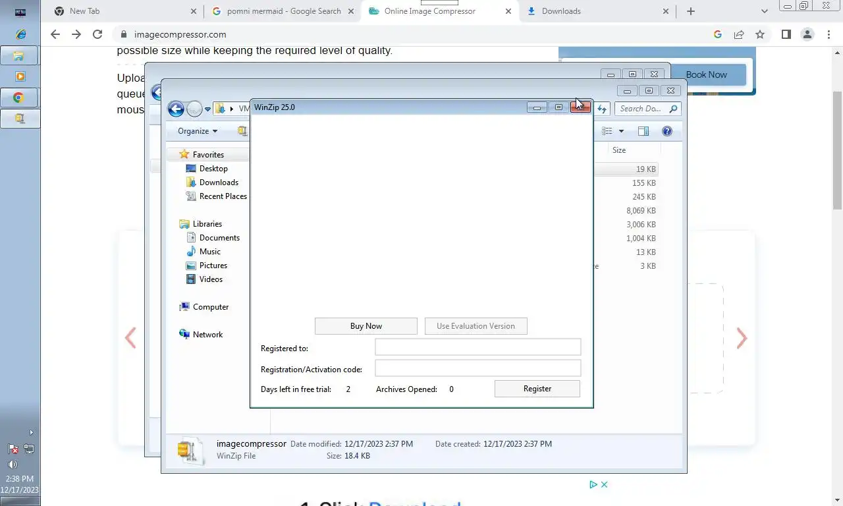The image size is (843, 506).
Task: Close the ad with X icon
Action: tap(604, 484)
